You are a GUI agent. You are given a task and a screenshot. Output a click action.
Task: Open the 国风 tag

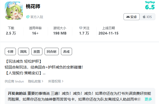click(24, 51)
